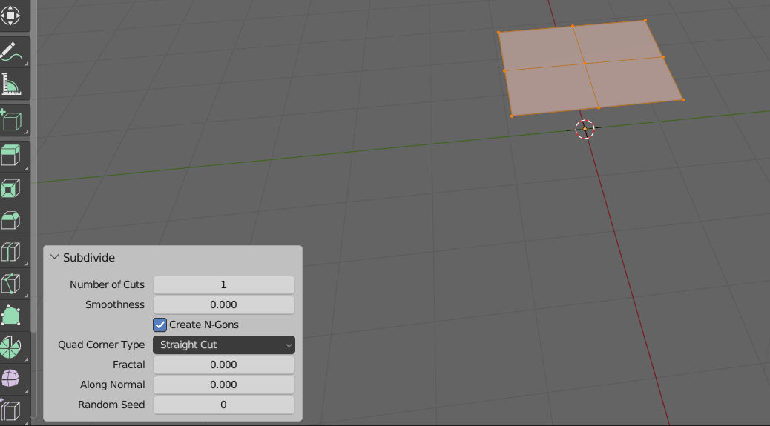Click the toolbar vertical scrollbar

tap(33, 167)
